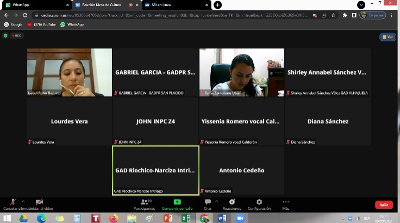This screenshot has width=400, height=223.
Task: Select Tania Zambrano's video tile
Action: (x=241, y=72)
